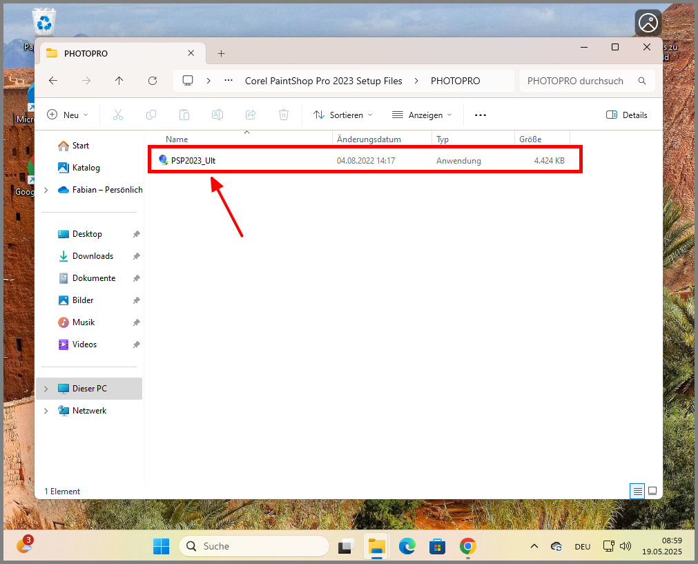The width and height of the screenshot is (698, 564).
Task: Delete the selected file using the trash icon
Action: [284, 115]
